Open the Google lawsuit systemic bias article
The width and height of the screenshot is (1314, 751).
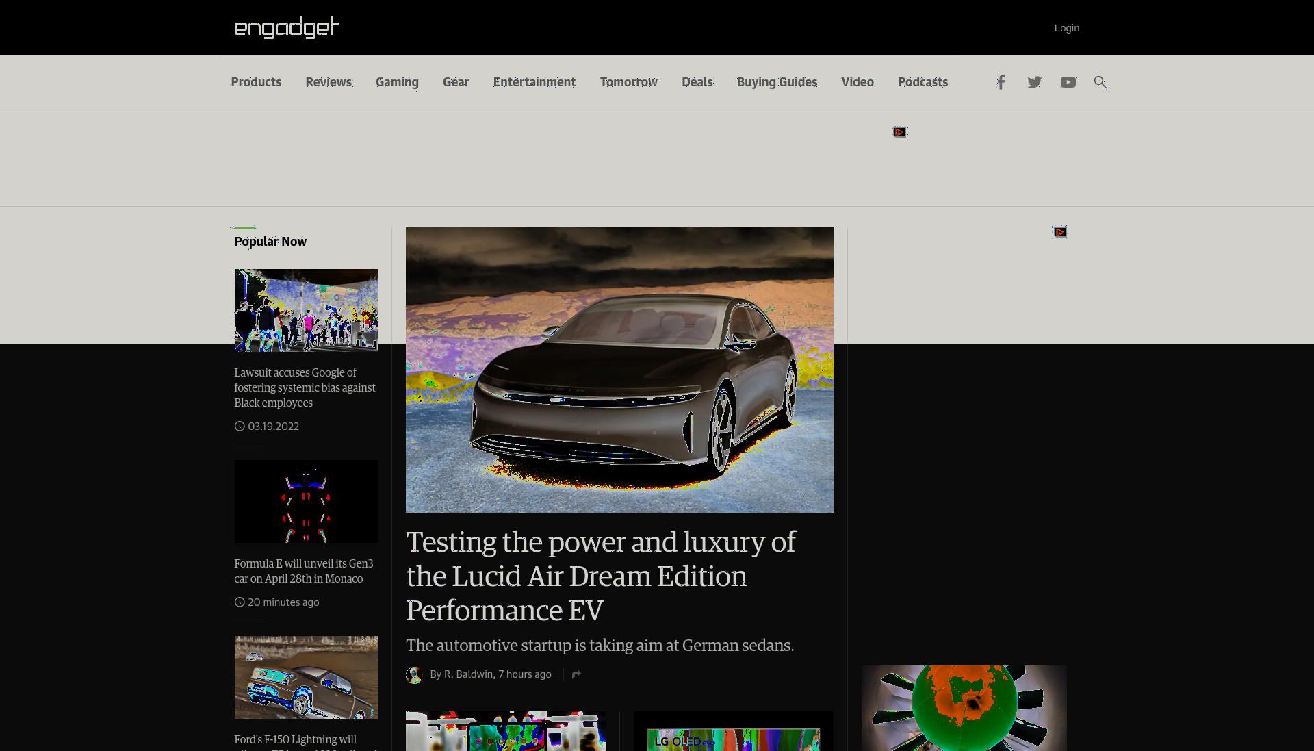tap(305, 387)
